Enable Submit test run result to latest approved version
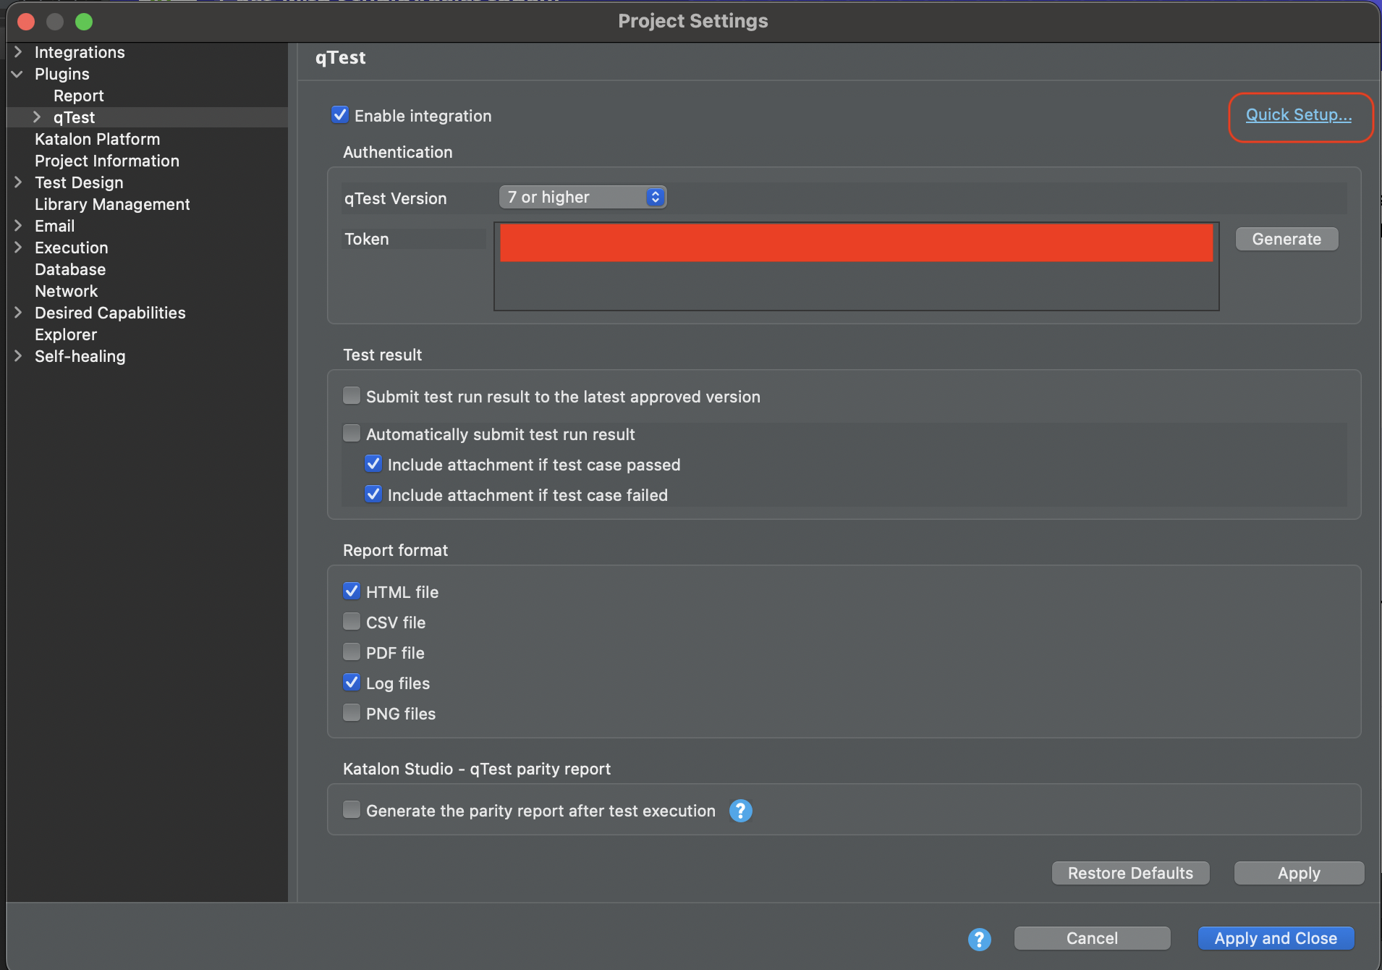 point(351,395)
